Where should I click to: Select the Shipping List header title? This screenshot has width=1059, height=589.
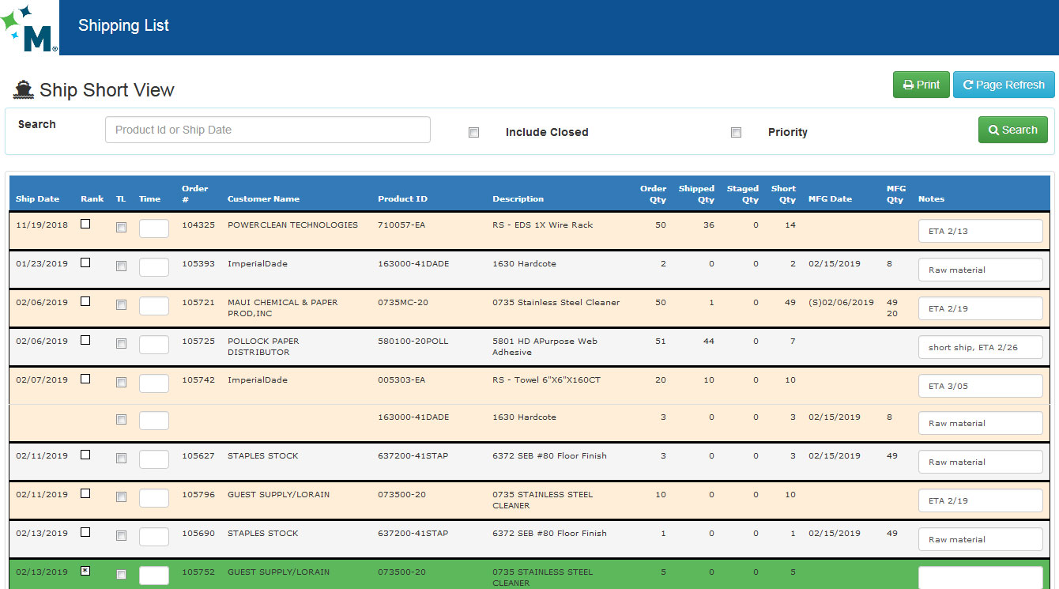pyautogui.click(x=123, y=26)
